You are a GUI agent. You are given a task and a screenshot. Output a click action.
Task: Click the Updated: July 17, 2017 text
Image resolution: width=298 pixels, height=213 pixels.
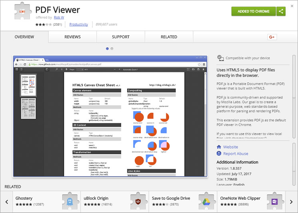[234, 174]
